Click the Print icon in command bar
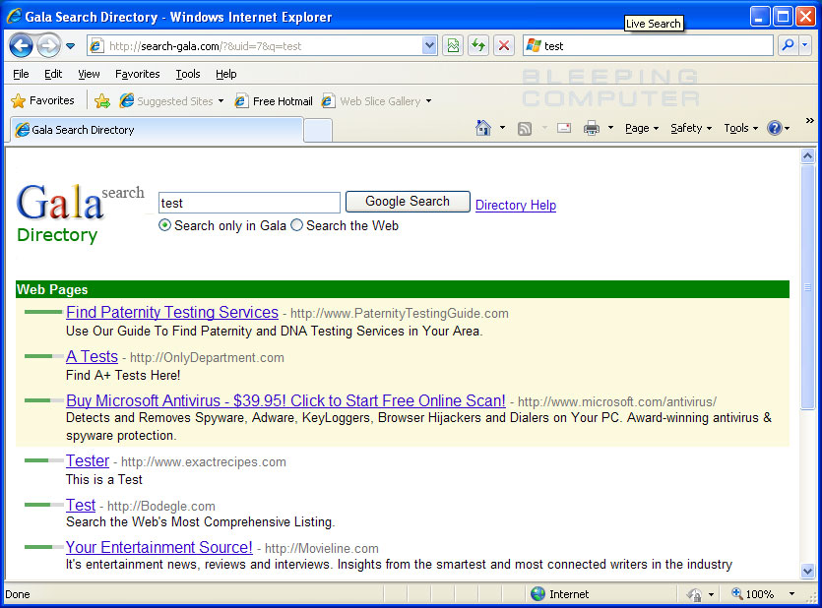 (592, 128)
